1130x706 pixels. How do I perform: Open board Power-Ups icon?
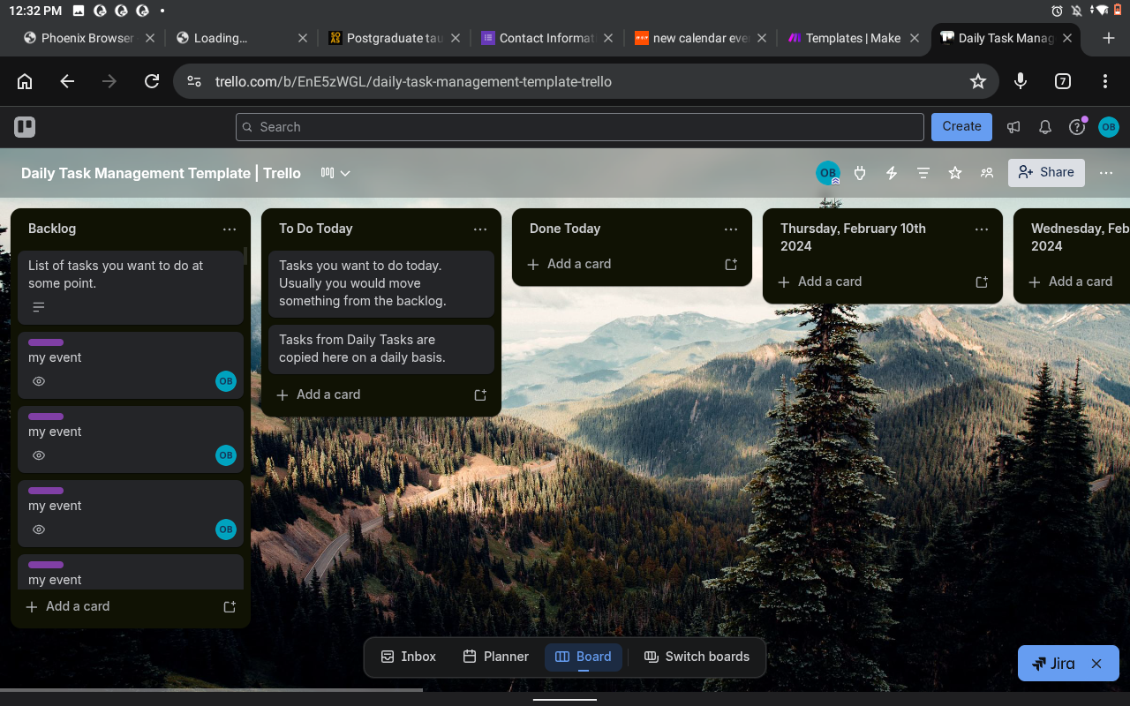pyautogui.click(x=859, y=173)
